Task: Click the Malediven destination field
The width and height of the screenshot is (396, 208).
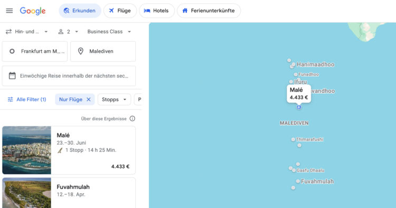Action: (x=103, y=51)
